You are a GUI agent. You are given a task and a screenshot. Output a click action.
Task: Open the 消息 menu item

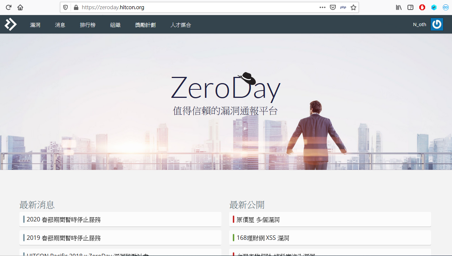tap(60, 25)
